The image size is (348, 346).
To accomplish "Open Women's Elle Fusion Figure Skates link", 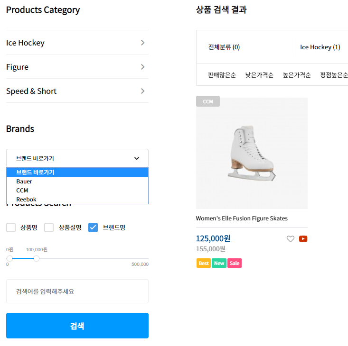I will tap(242, 219).
